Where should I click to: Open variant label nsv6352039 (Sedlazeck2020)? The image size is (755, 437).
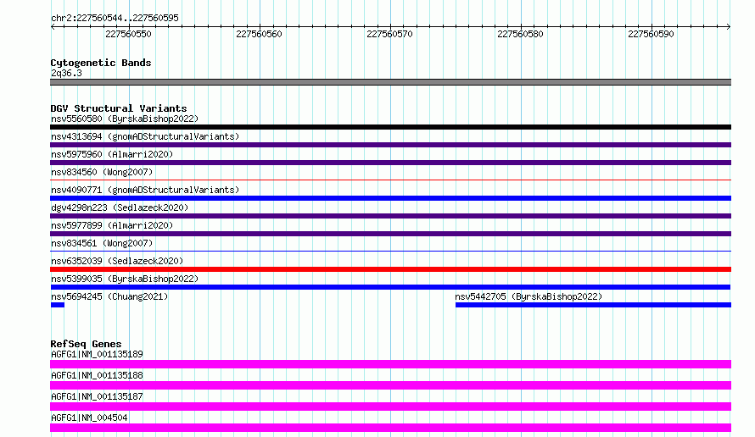point(117,261)
